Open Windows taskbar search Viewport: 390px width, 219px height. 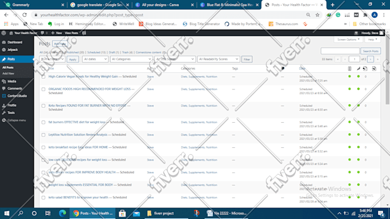point(21,213)
